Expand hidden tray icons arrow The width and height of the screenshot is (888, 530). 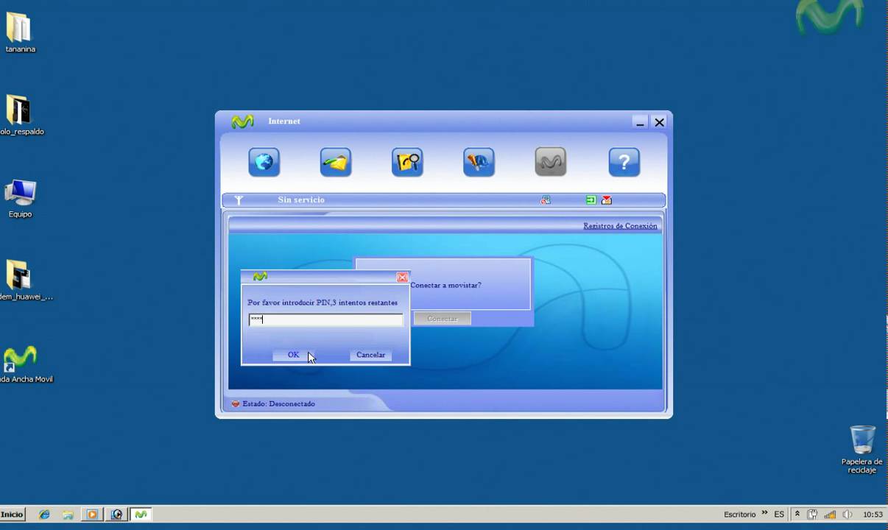[797, 515]
